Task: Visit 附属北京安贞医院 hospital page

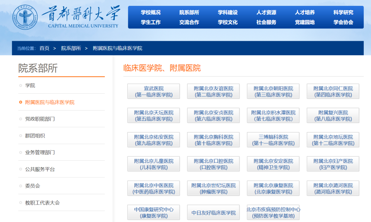Action: point(213,116)
